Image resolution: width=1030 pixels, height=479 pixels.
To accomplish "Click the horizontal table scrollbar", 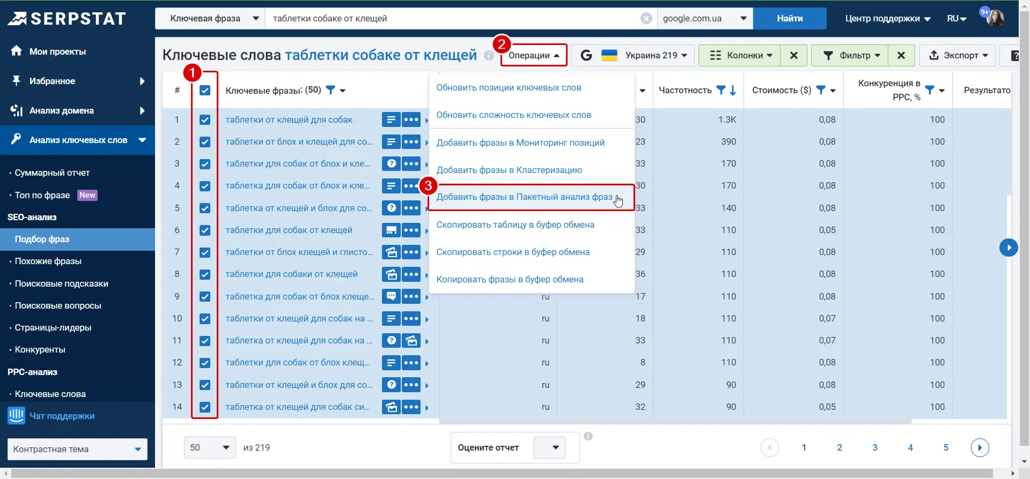I will pos(675,421).
